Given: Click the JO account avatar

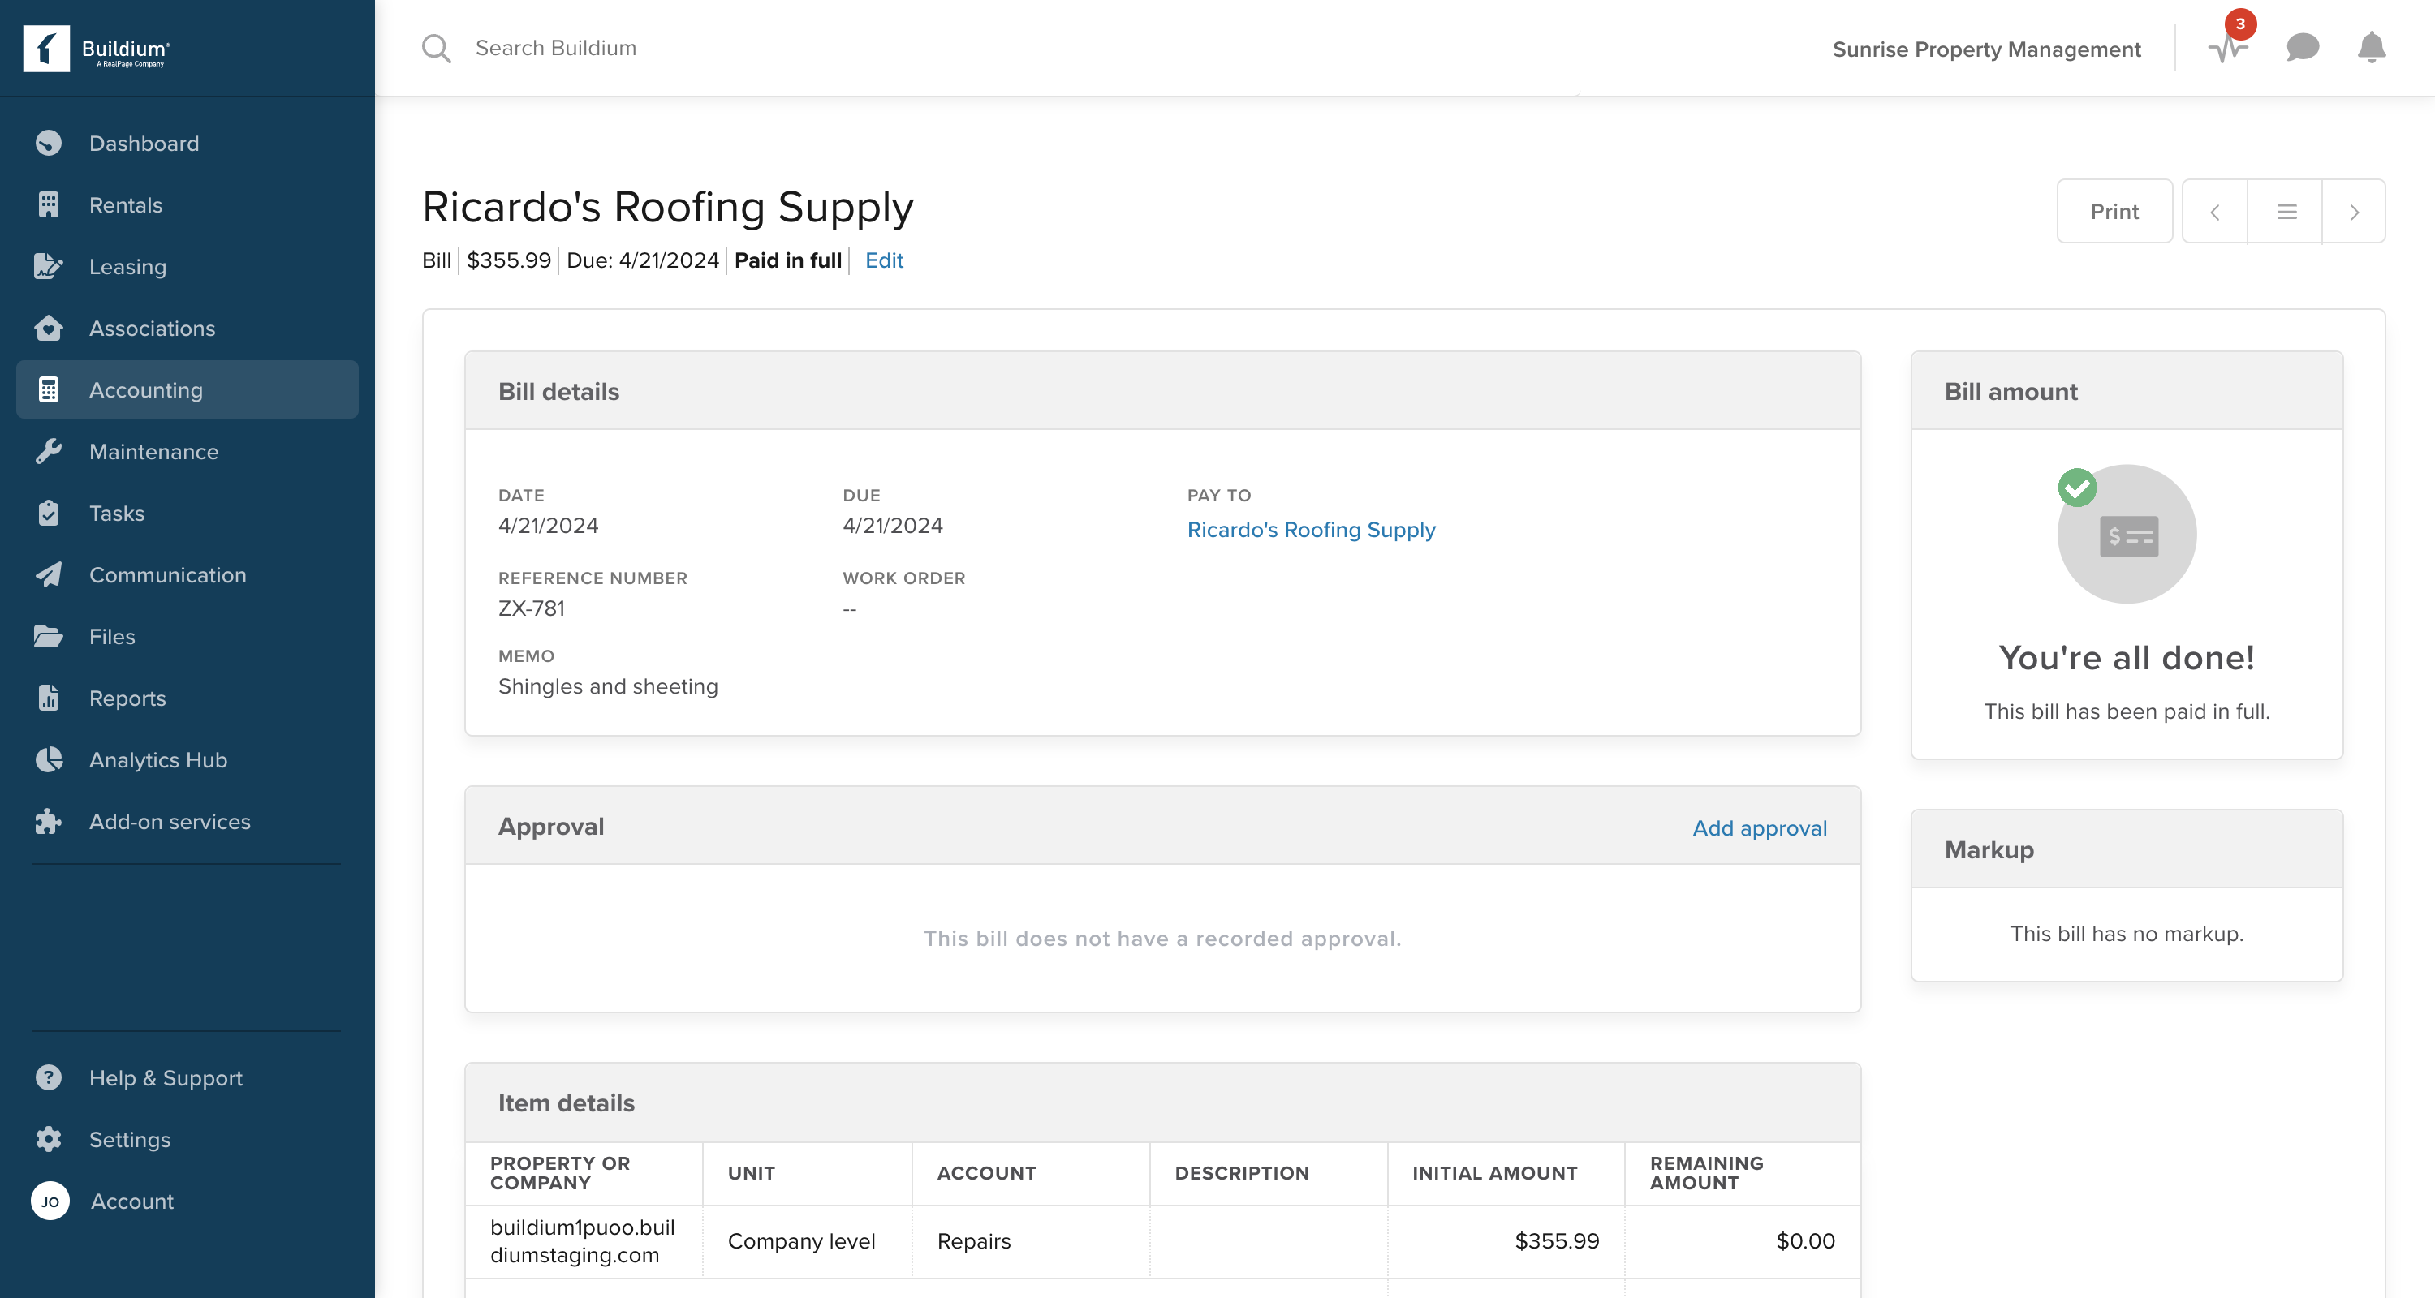Looking at the screenshot, I should click(50, 1201).
